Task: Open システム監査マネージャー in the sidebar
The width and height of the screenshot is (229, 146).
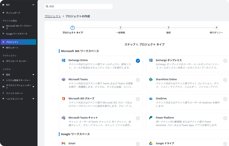Action: tap(19, 80)
